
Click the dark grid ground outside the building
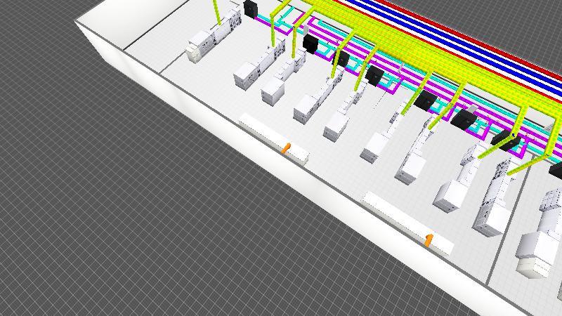(105, 211)
